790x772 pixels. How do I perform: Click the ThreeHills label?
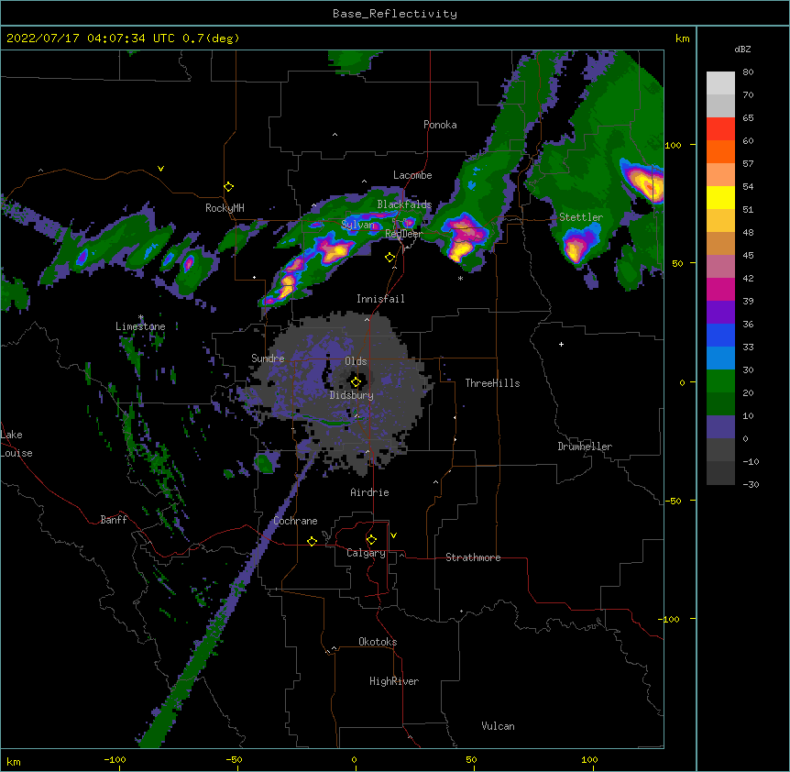tap(492, 383)
